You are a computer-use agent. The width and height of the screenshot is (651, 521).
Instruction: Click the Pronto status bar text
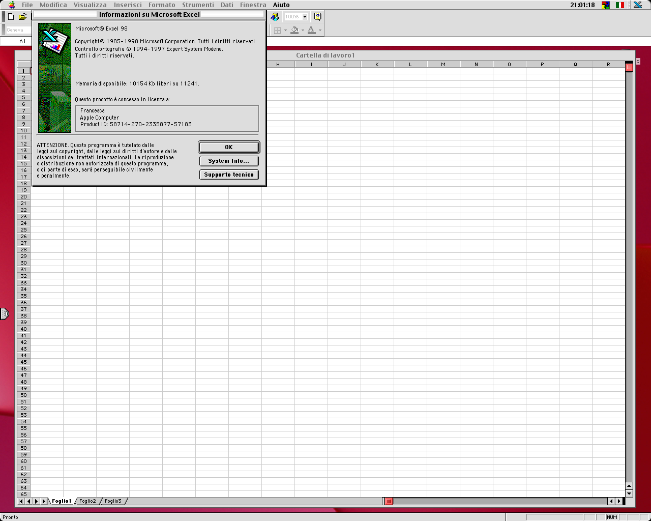click(x=10, y=517)
